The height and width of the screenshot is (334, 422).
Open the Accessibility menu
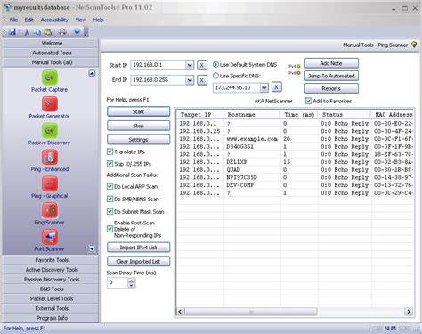[x=54, y=20]
